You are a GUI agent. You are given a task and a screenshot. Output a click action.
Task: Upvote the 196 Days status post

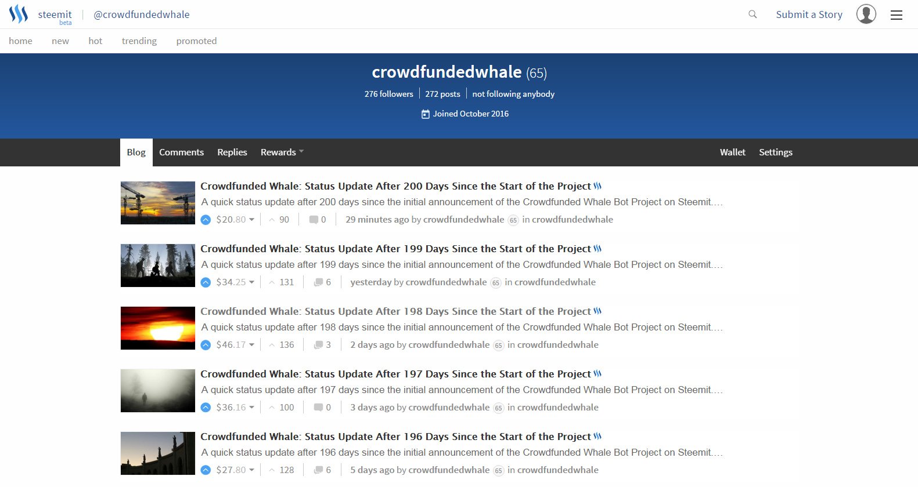click(x=206, y=470)
